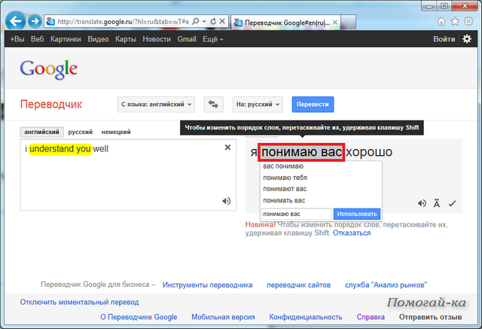Open the browser home icon

pyautogui.click(x=441, y=22)
